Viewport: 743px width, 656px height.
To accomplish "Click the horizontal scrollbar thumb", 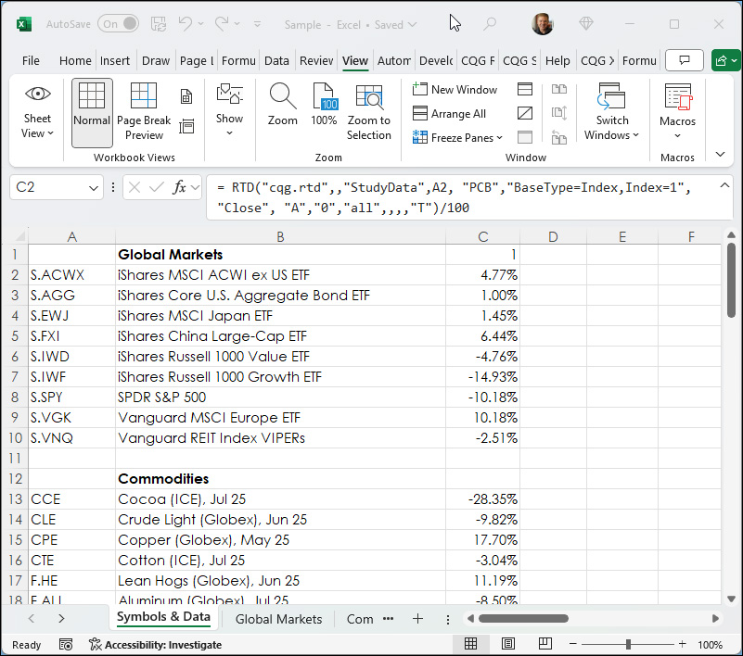I will click(523, 619).
